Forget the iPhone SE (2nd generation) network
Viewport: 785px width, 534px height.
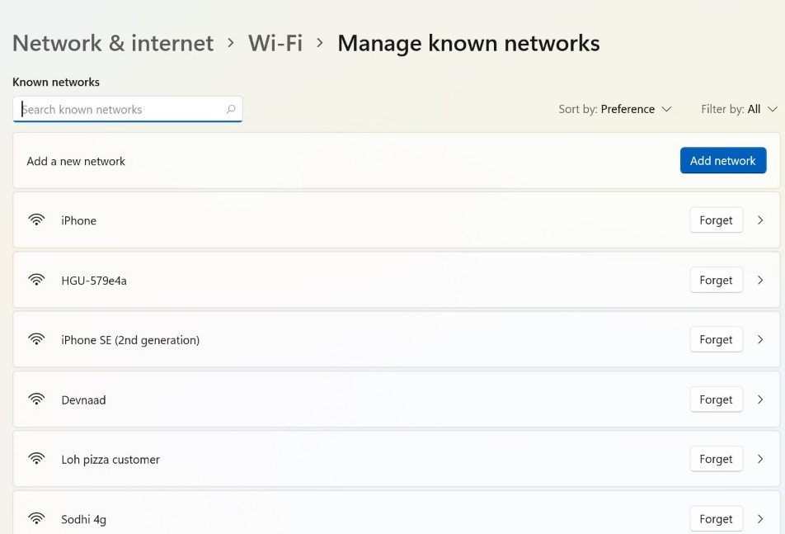716,339
